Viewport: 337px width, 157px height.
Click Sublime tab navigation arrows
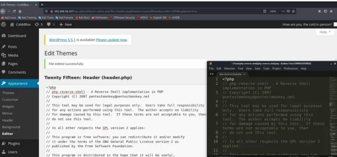click(212, 74)
